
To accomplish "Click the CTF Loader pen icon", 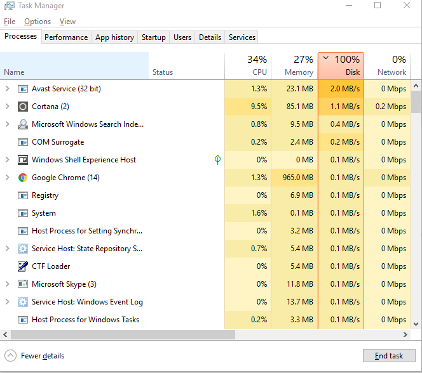I will click(x=23, y=266).
